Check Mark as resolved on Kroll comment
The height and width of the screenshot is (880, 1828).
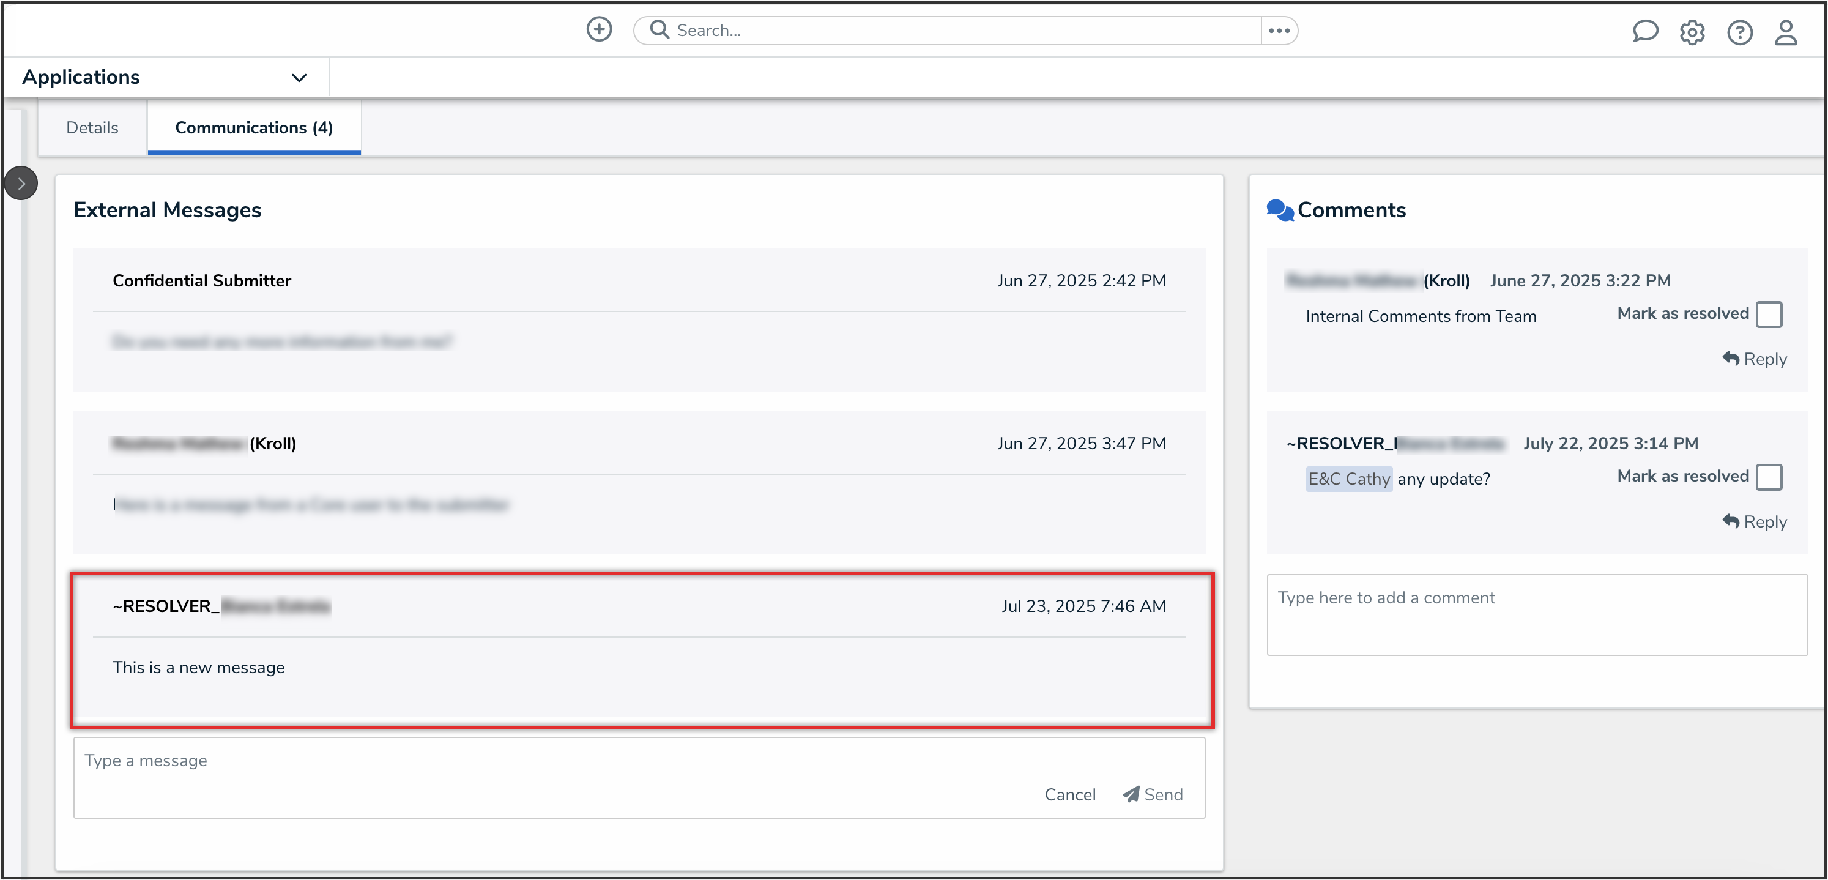pos(1769,314)
